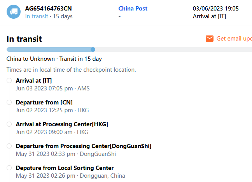Select the Arrival at [IT] event title
Image resolution: width=252 pixels, height=182 pixels.
[34, 81]
